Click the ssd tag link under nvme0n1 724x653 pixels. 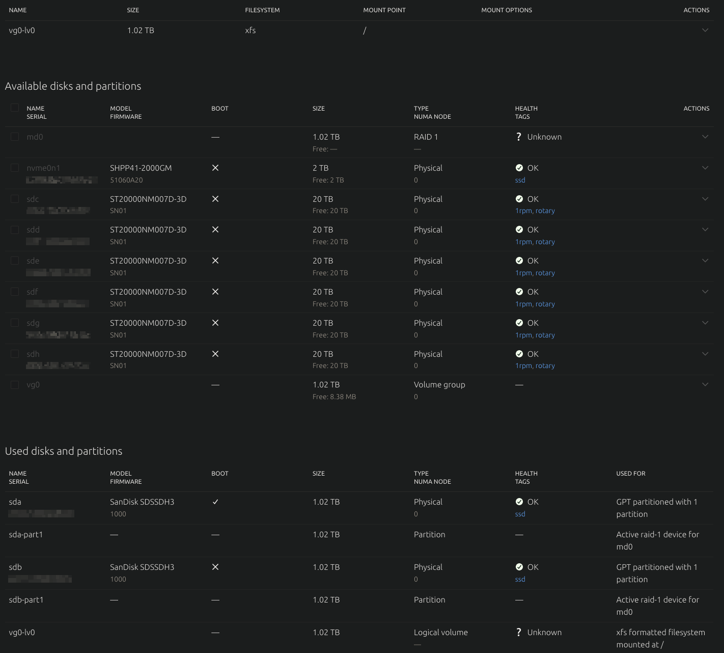pyautogui.click(x=520, y=180)
